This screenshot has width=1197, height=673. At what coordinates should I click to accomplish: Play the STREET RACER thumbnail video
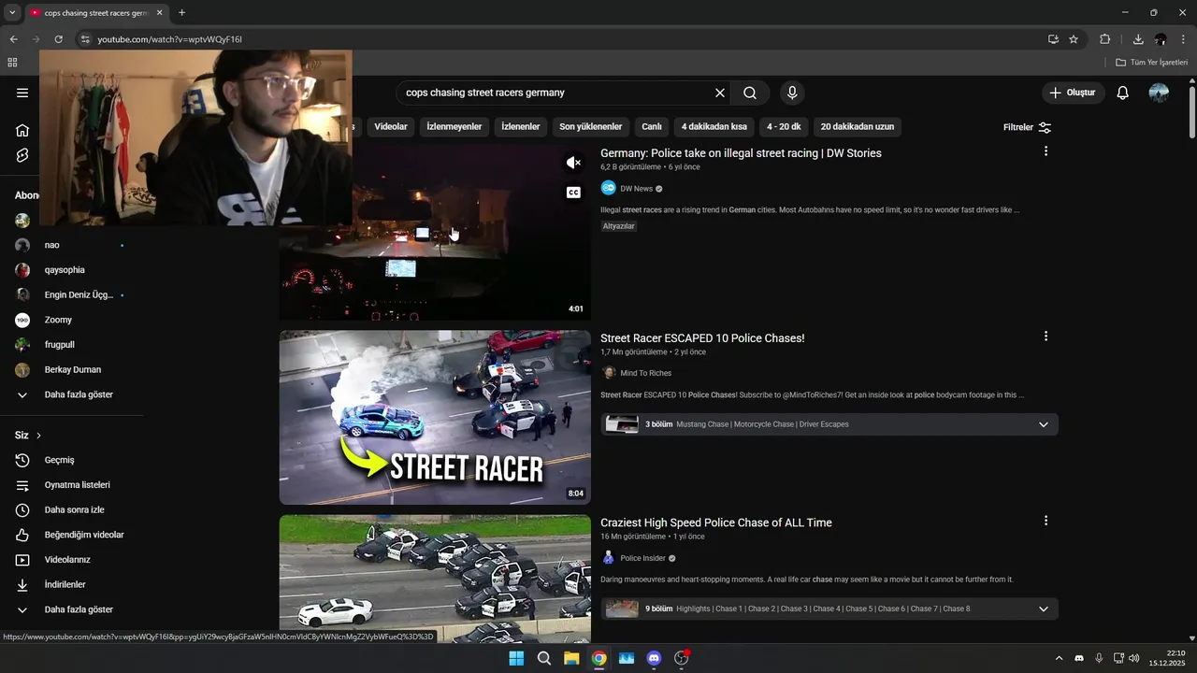tap(435, 417)
